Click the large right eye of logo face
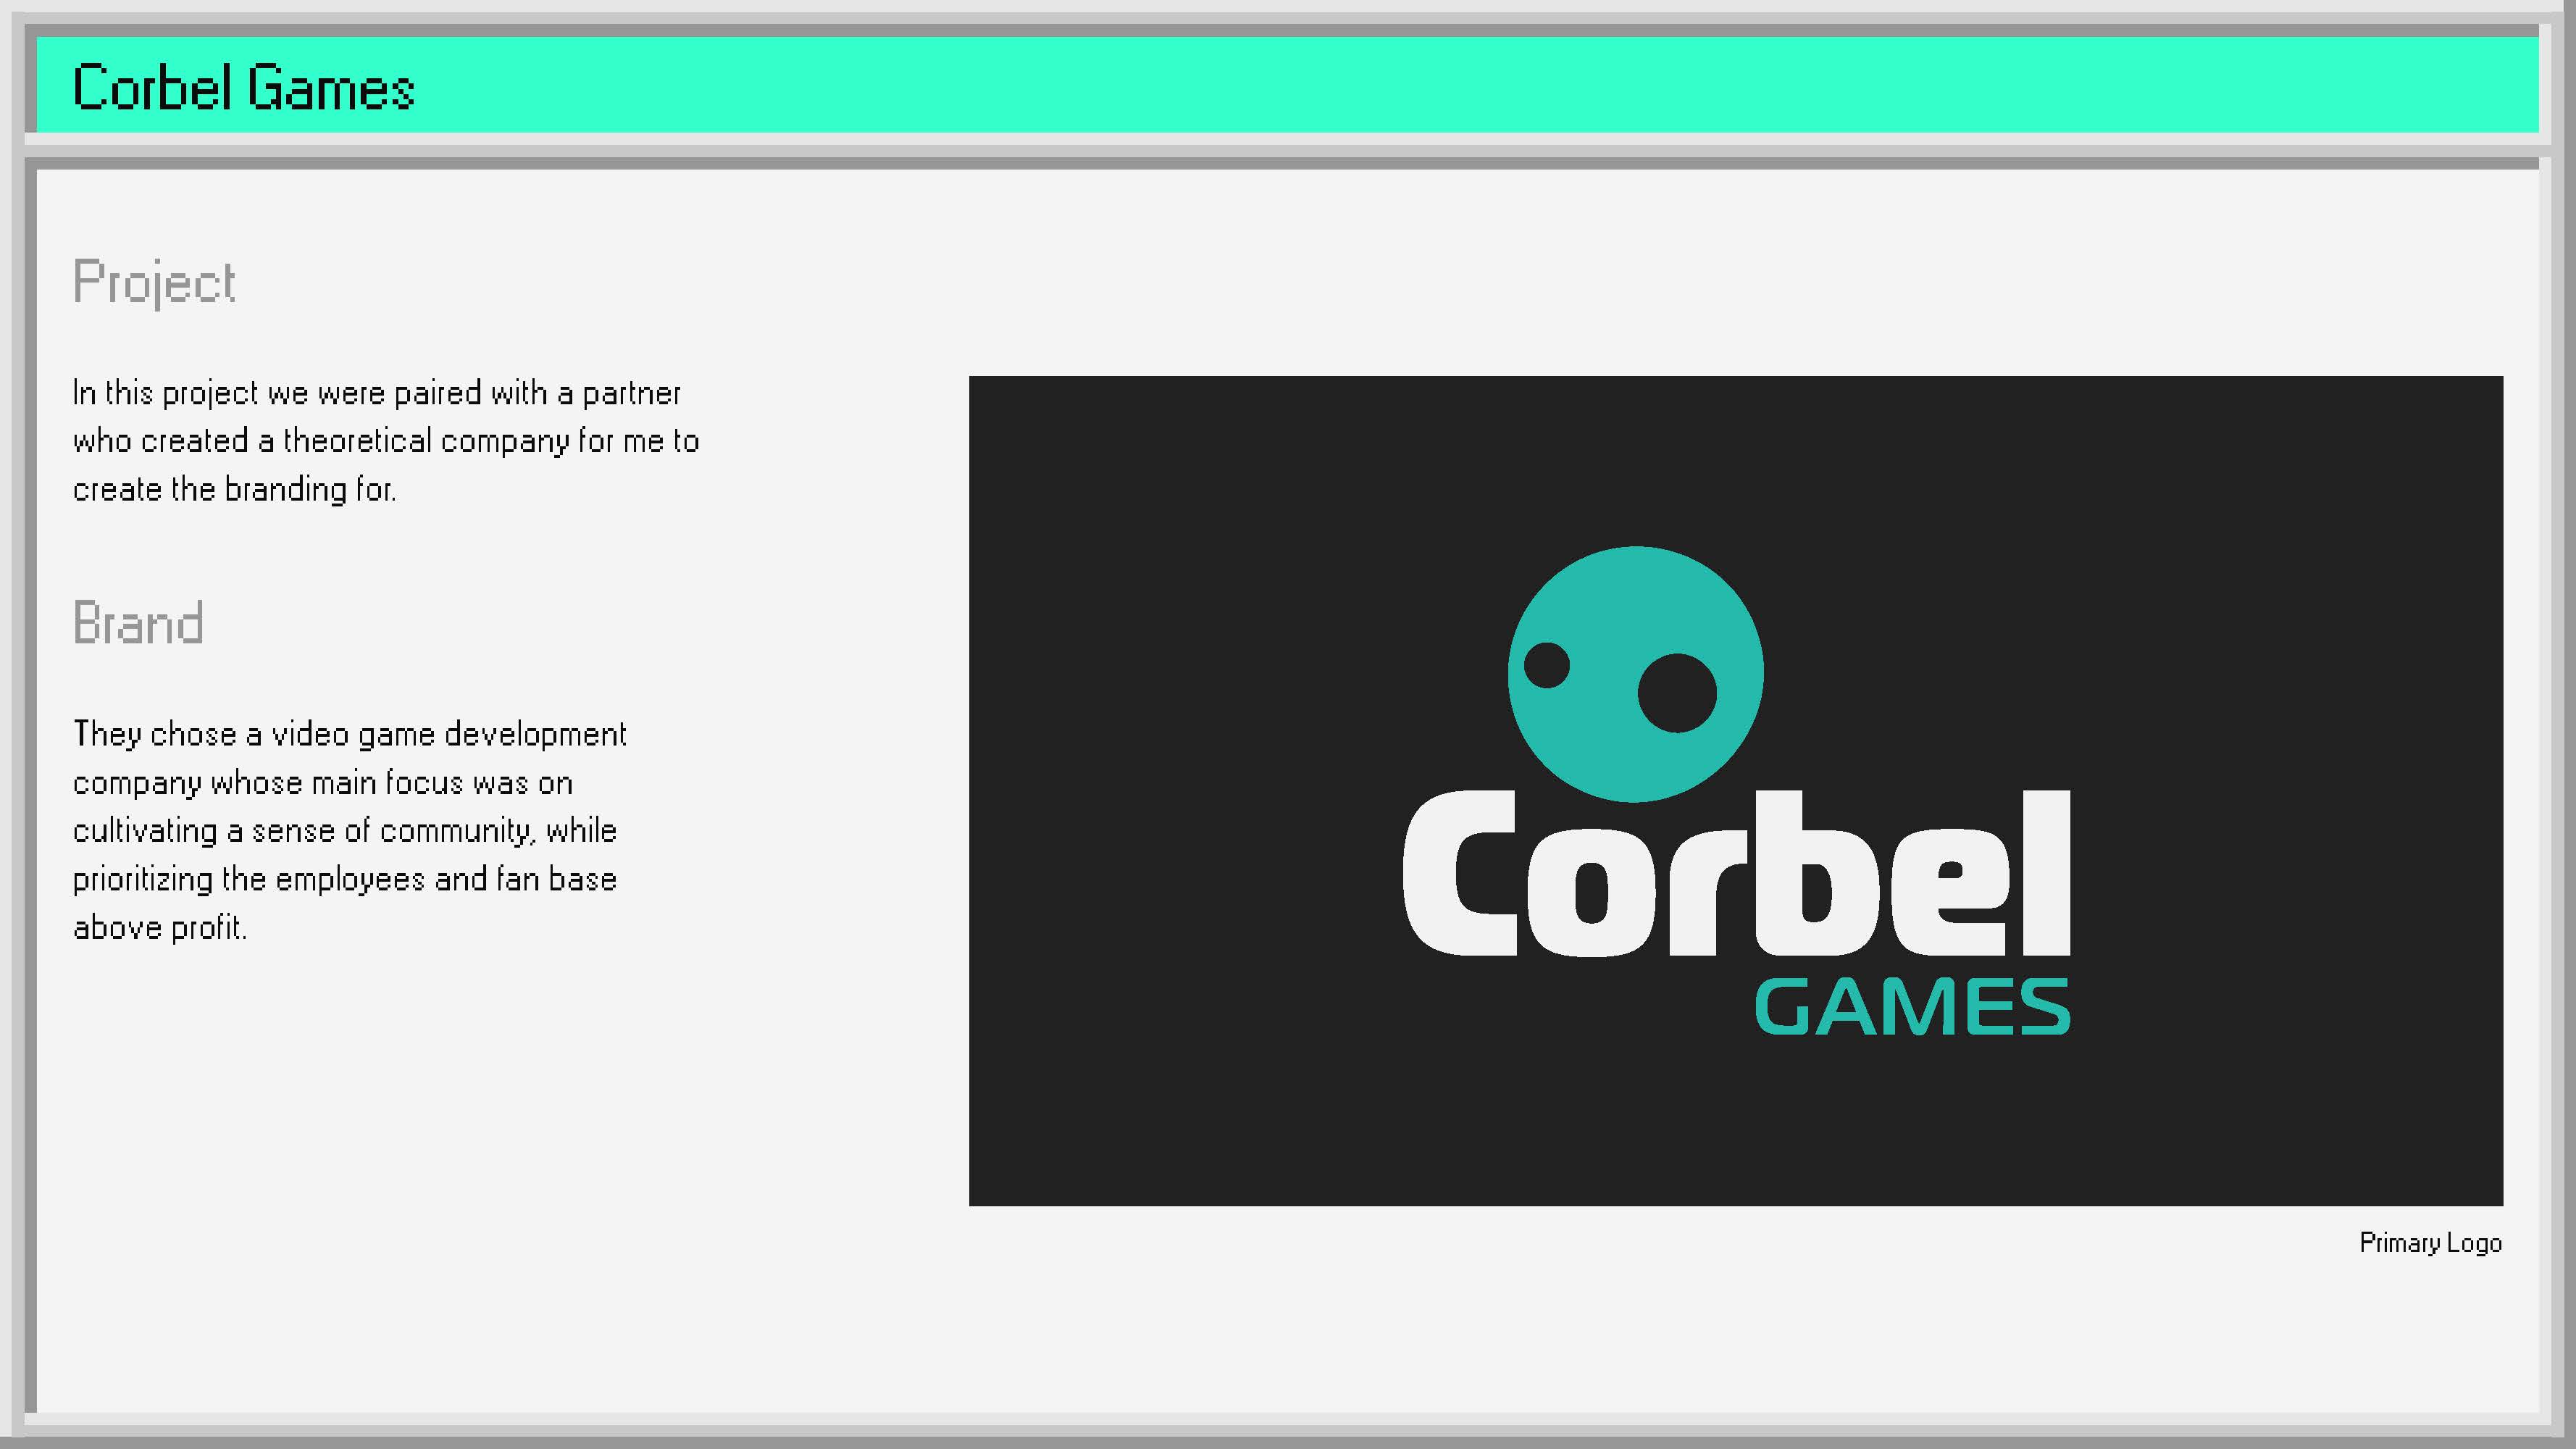This screenshot has width=2576, height=1449. pyautogui.click(x=1677, y=693)
